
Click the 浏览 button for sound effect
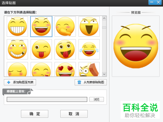click(x=96, y=99)
